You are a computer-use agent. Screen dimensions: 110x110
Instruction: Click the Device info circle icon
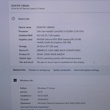coord(13,19)
